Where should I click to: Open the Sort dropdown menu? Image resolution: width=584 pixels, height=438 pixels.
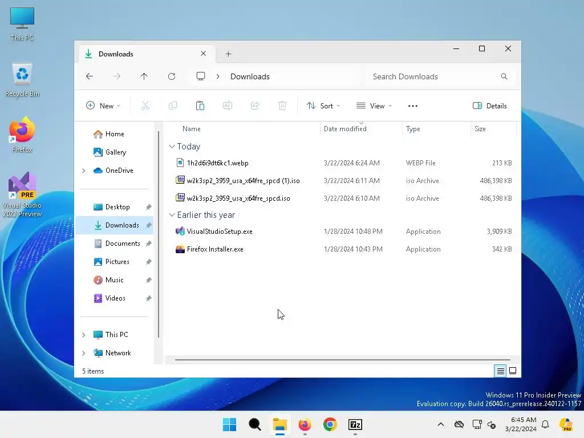tap(323, 106)
